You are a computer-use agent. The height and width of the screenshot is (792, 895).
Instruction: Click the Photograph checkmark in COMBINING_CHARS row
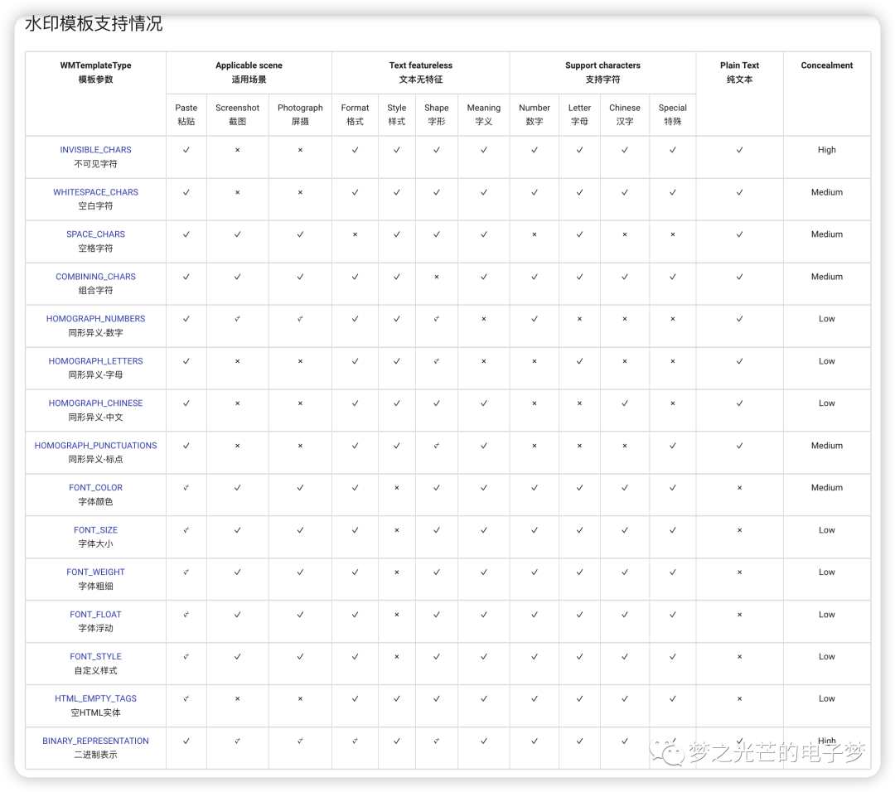(x=300, y=277)
